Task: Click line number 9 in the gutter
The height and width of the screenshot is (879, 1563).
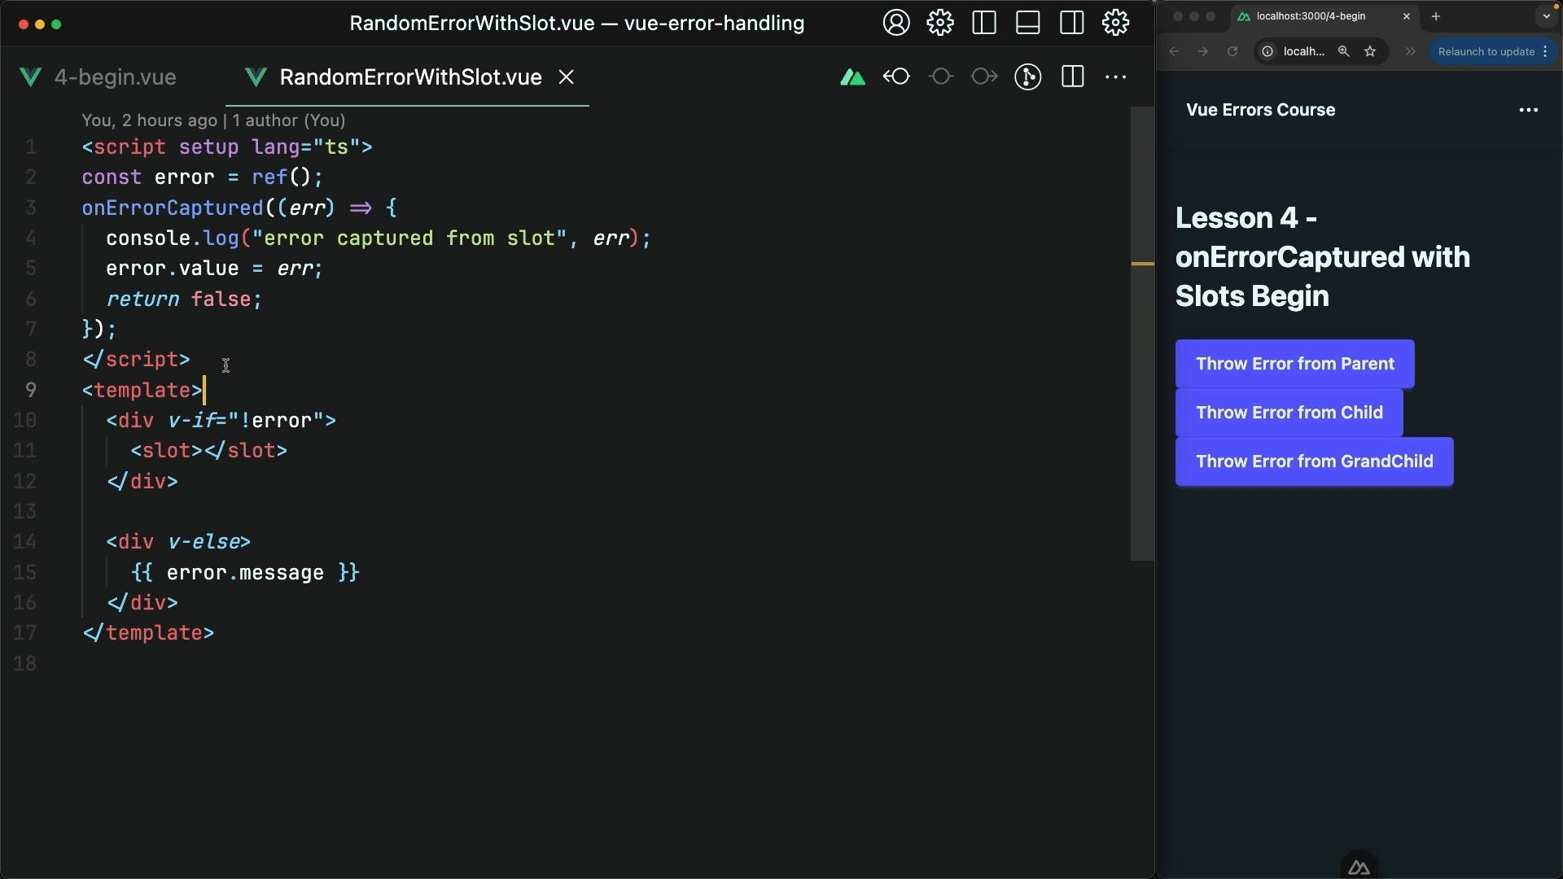Action: [31, 391]
